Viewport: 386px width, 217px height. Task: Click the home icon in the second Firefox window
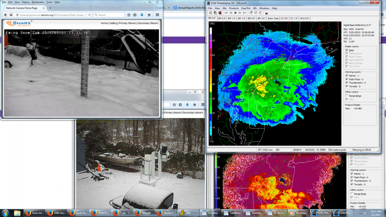195,104
